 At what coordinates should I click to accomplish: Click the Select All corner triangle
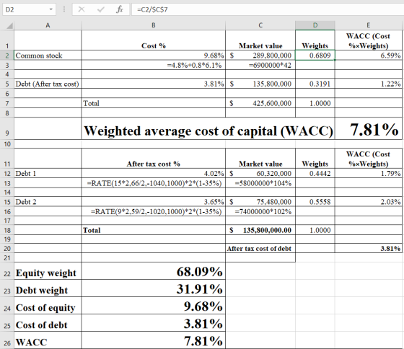coord(9,25)
